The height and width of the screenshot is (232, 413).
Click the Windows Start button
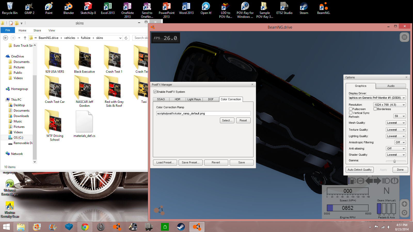click(x=6, y=227)
